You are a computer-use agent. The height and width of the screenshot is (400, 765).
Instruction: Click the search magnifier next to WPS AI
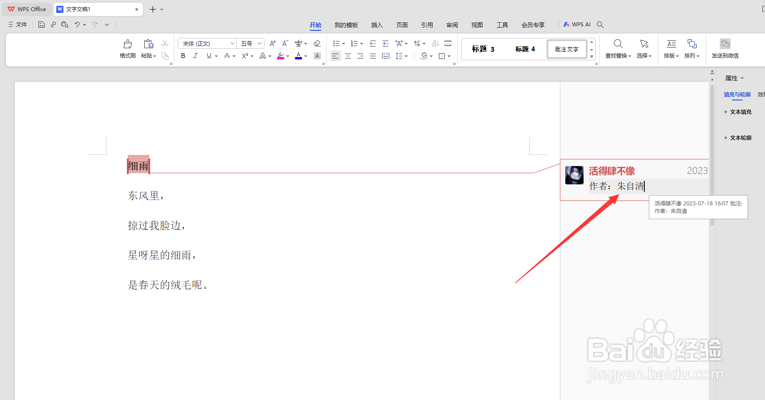[600, 25]
